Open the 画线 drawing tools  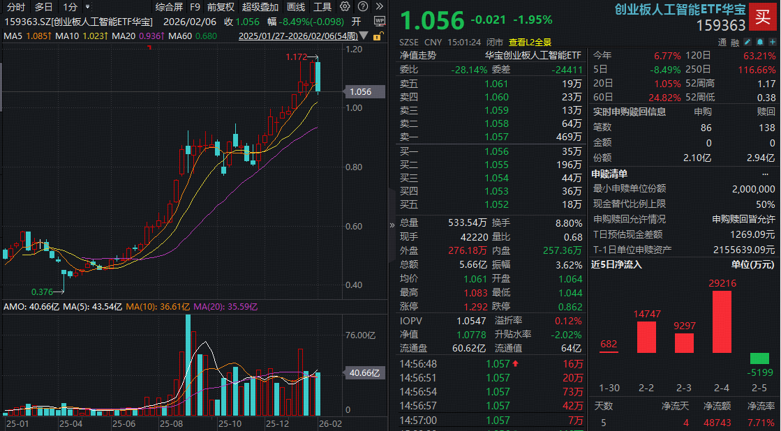(296, 7)
